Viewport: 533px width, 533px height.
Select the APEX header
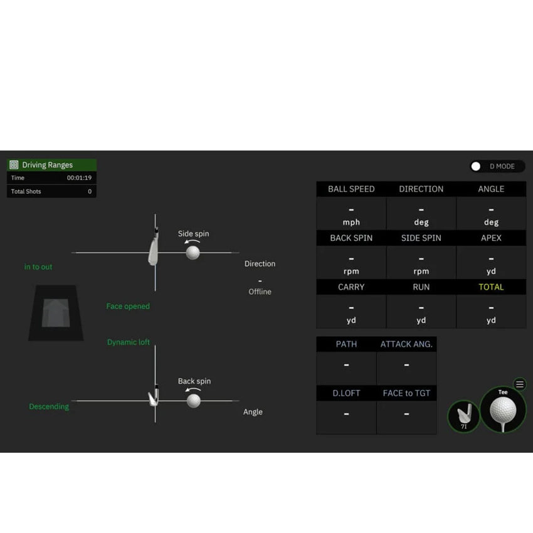491,238
